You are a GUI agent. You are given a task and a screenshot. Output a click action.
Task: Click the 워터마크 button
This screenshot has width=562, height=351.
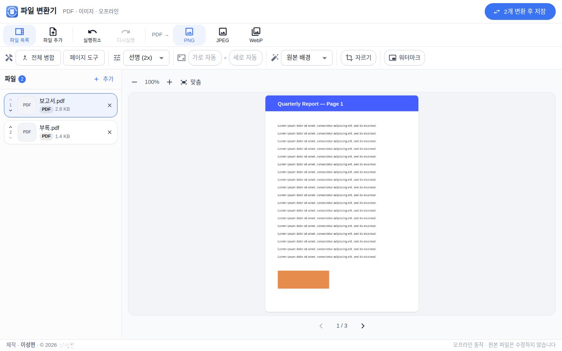tap(404, 58)
